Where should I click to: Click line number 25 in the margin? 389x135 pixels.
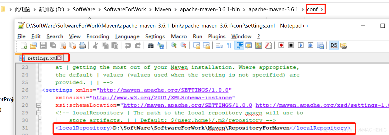tap(25, 83)
